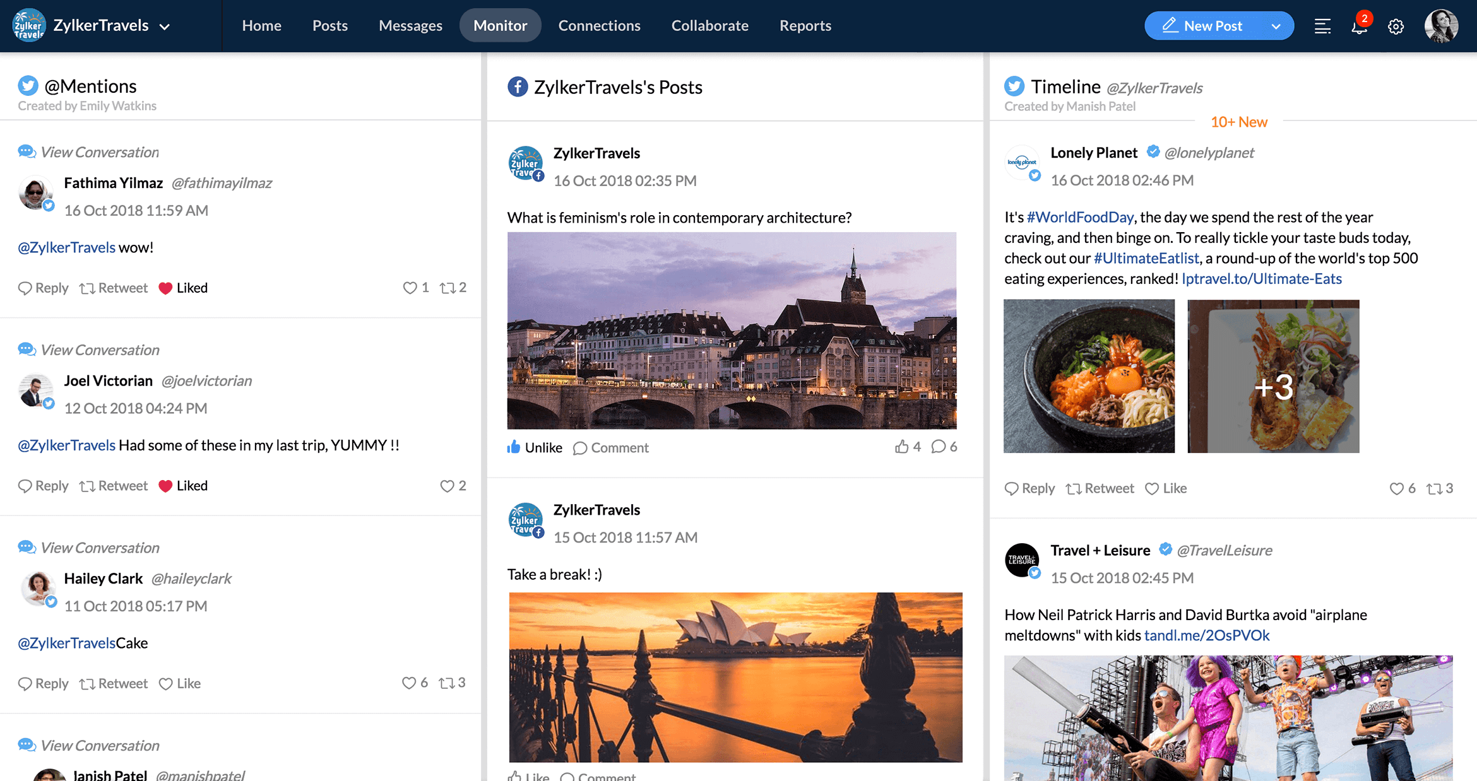Go to the Home tab
The height and width of the screenshot is (781, 1477).
(261, 25)
